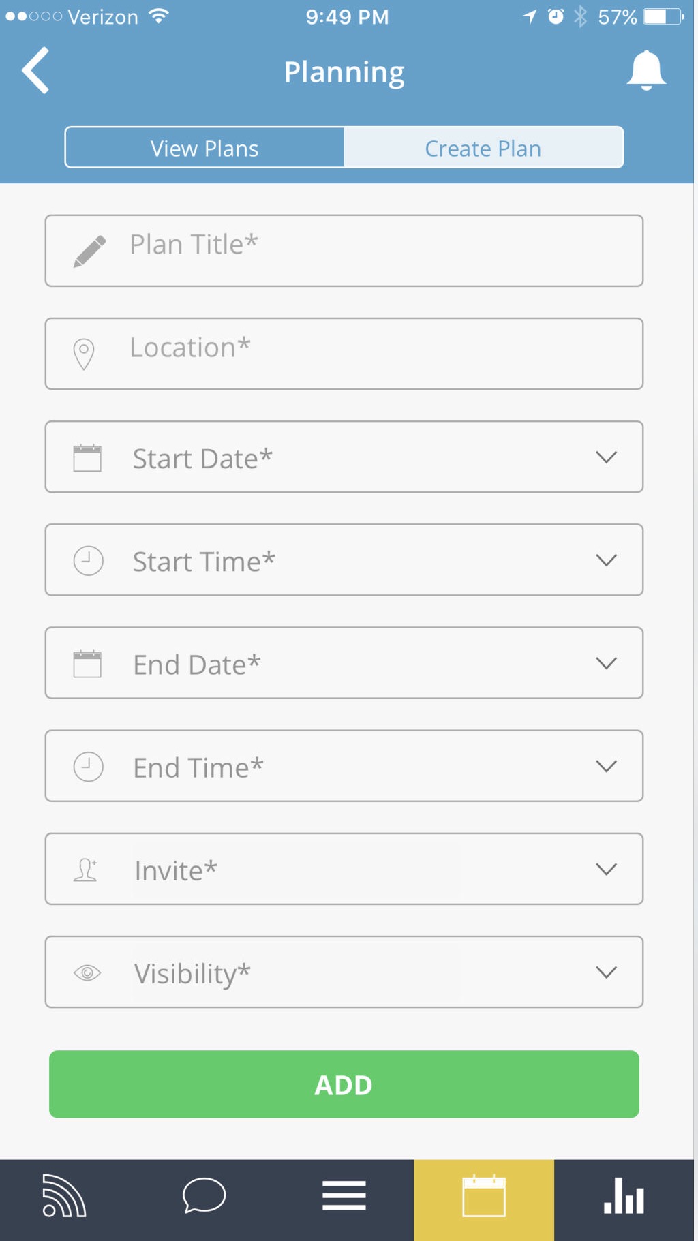Open the hamburger menu icon

click(x=344, y=1195)
